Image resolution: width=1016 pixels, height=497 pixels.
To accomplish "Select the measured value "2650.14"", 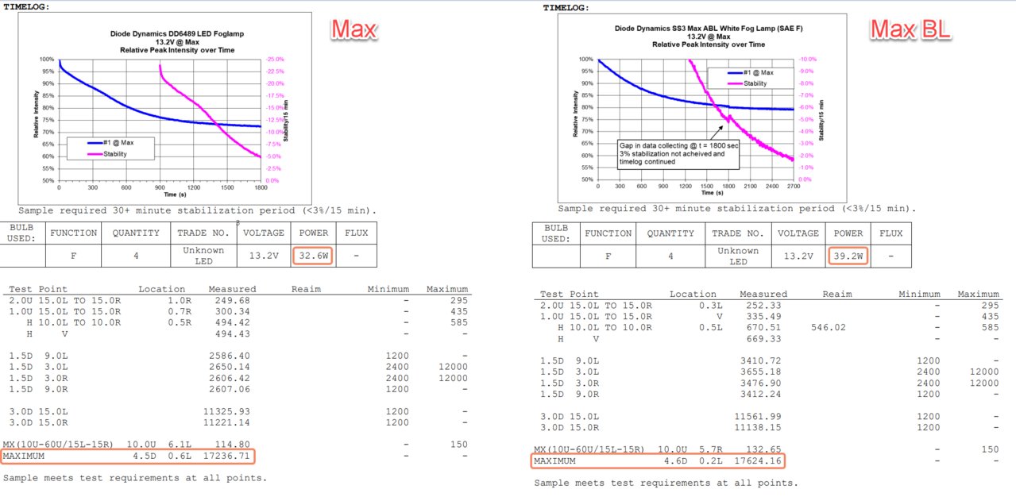I will click(x=230, y=367).
